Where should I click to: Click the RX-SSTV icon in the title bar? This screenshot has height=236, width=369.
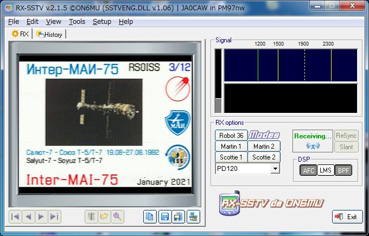(9, 8)
